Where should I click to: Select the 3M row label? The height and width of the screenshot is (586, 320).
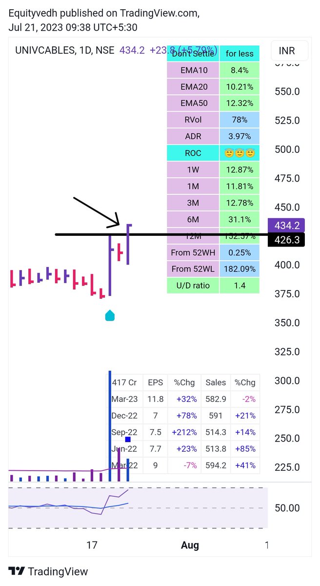(x=193, y=203)
